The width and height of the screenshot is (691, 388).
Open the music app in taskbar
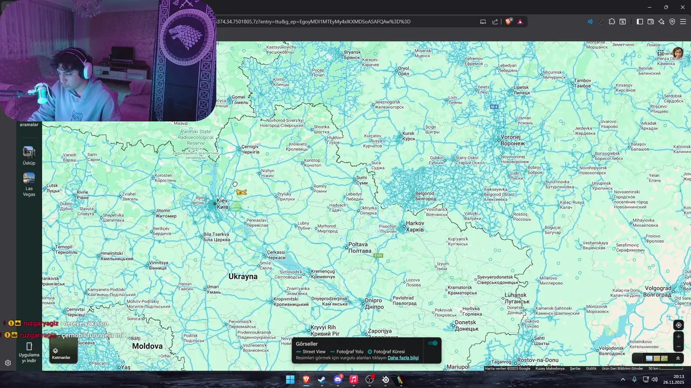point(354,379)
